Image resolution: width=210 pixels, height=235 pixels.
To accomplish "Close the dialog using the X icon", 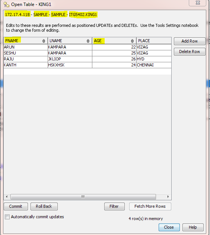I will click(x=198, y=3).
